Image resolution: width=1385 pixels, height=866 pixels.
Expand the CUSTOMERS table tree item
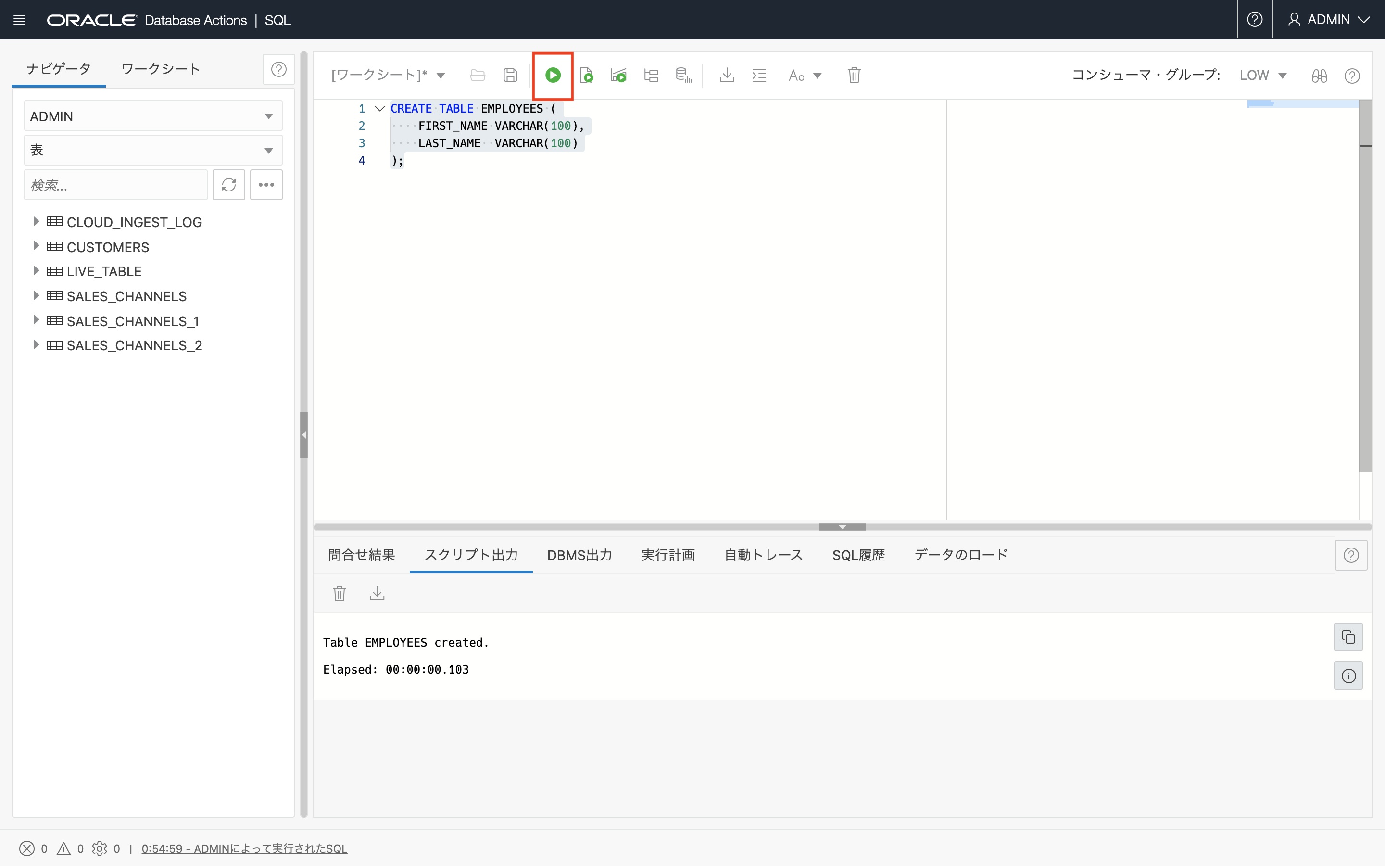point(35,245)
